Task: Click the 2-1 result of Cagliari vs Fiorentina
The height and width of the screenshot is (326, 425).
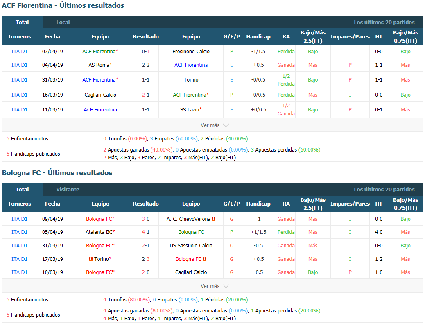Action: [x=146, y=95]
